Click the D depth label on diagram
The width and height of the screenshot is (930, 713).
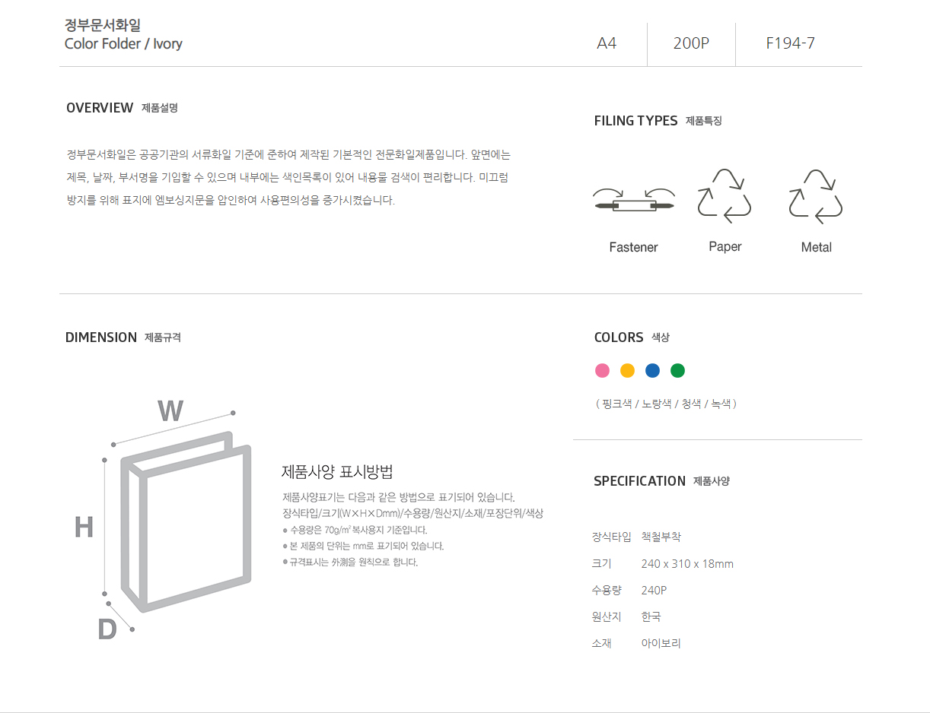[107, 629]
